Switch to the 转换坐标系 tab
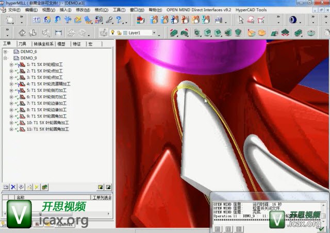This screenshot has width=330, height=233. click(43, 44)
